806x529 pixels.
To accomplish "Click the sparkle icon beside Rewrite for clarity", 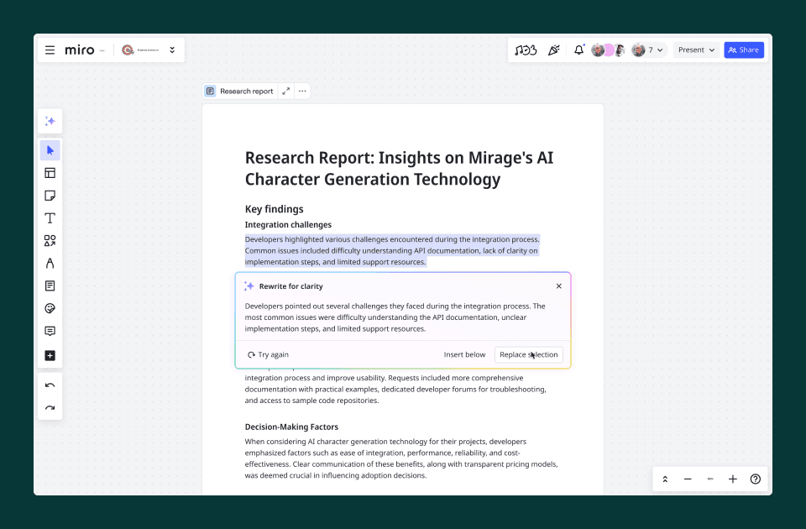I will tap(249, 286).
